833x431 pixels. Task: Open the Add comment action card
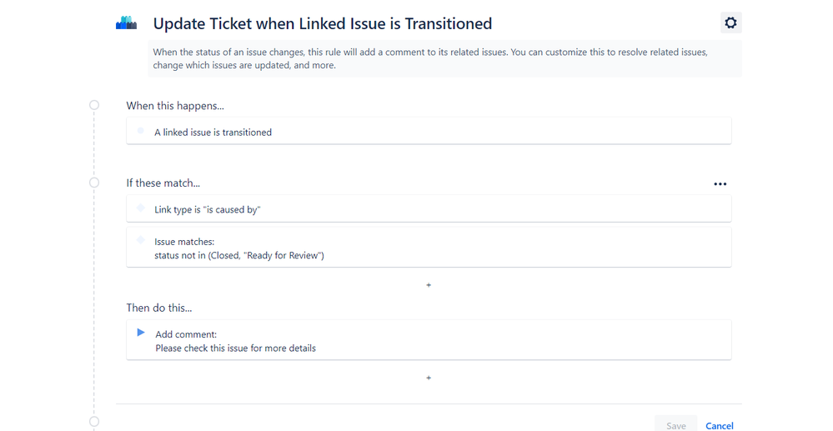click(x=429, y=340)
